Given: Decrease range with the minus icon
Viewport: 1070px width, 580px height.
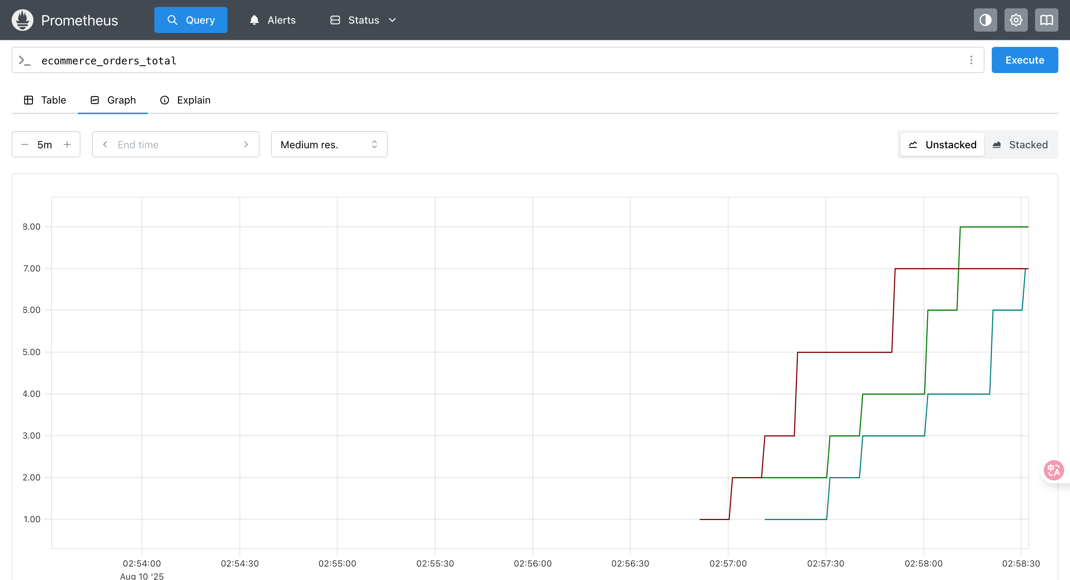Looking at the screenshot, I should pos(25,144).
